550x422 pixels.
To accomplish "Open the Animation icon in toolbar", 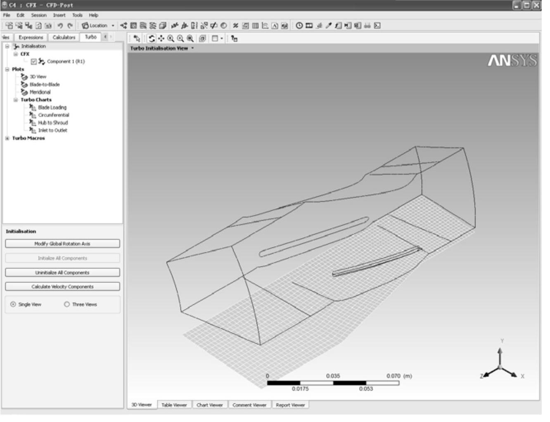I will (309, 26).
